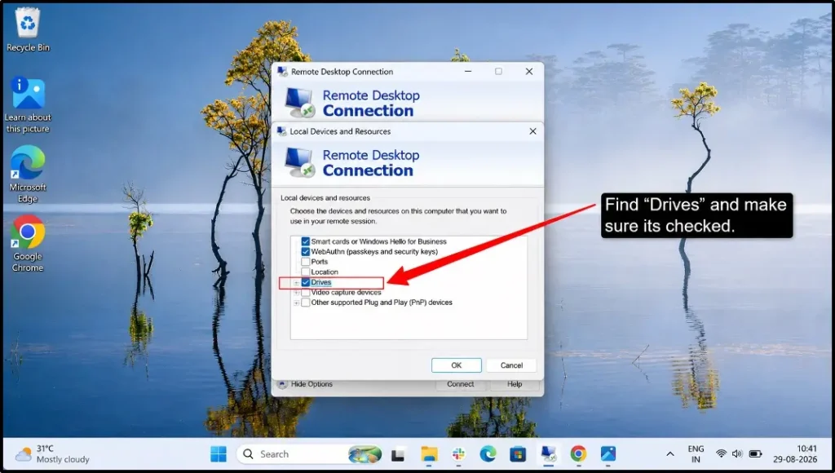Expand the 'Video capture devices' tree node
Image resolution: width=835 pixels, height=473 pixels.
(296, 293)
